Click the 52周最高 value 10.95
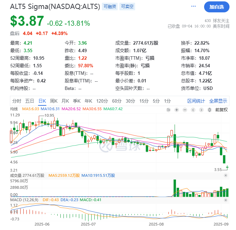236x230 pixels. 39,58
